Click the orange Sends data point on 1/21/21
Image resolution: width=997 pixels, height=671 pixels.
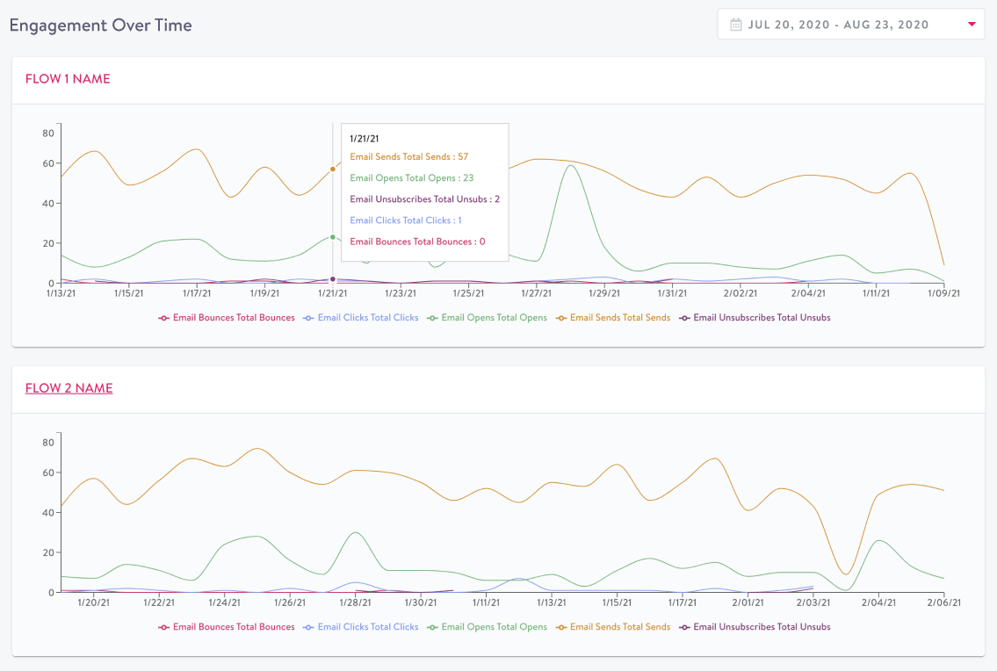(x=333, y=170)
